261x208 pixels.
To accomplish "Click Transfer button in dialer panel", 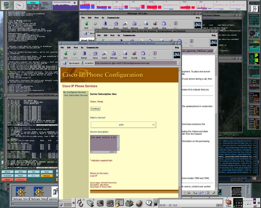I will pyautogui.click(x=7, y=175).
